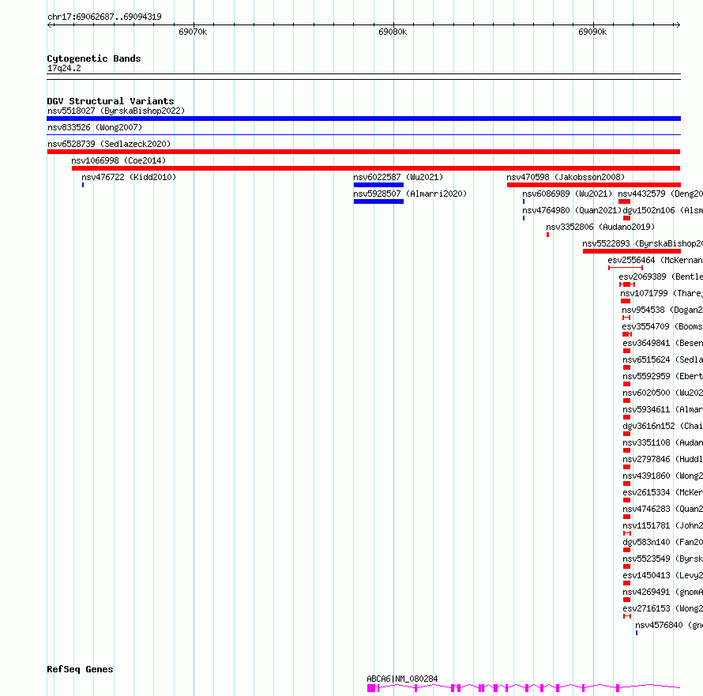Click the esv2615334 variant label
703x696 pixels.
(x=663, y=492)
